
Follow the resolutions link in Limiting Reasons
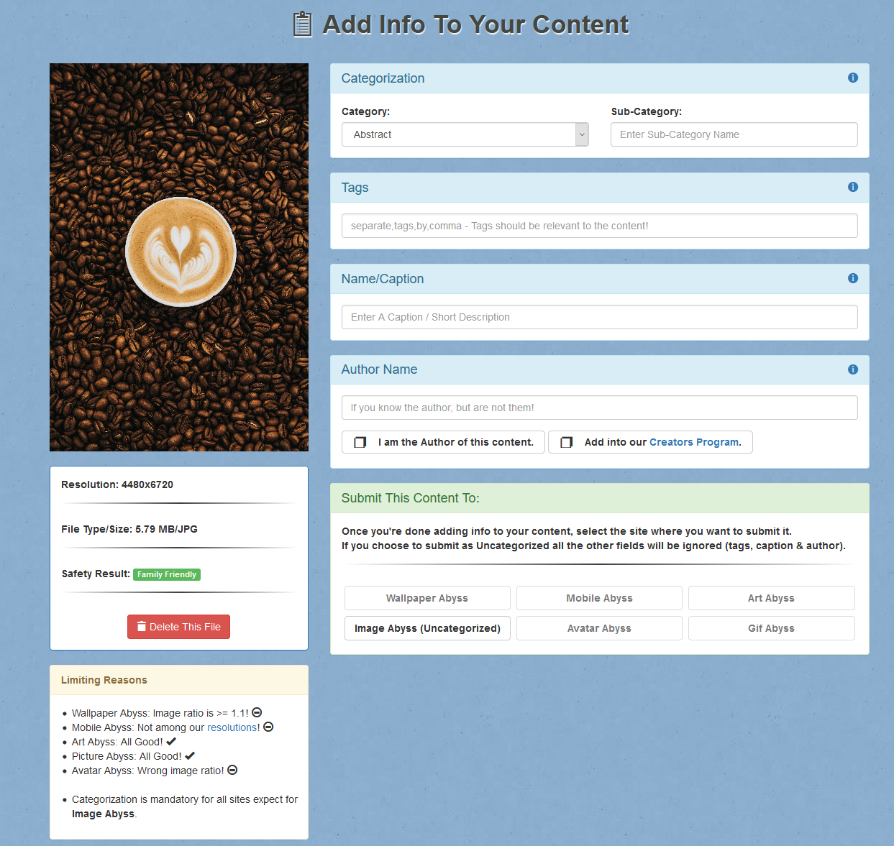tap(232, 727)
